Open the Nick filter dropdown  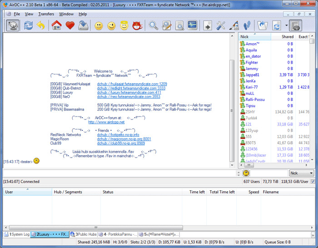[301, 173]
